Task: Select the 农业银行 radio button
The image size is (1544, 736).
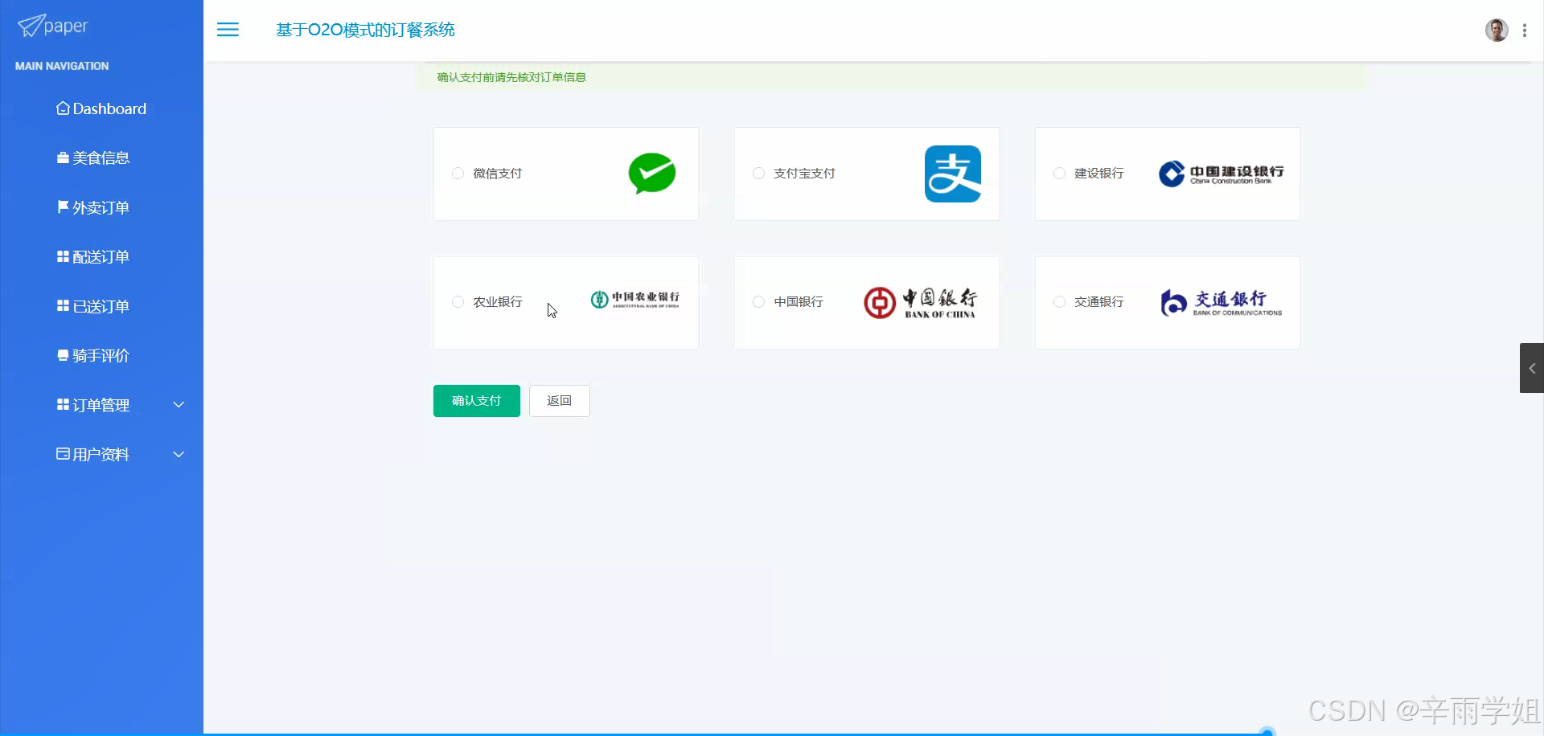Action: pos(458,302)
